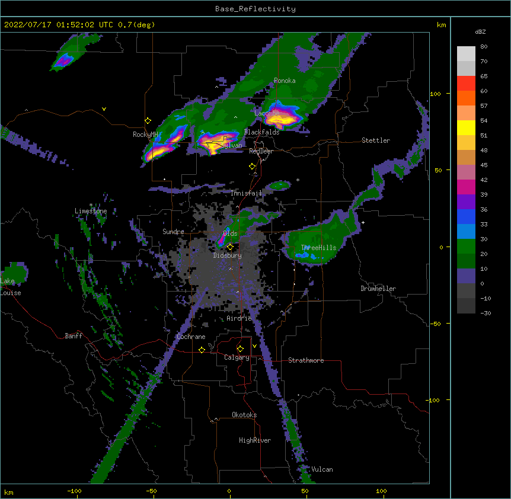Click the Strathmore label
This screenshot has width=511, height=499.
[306, 360]
